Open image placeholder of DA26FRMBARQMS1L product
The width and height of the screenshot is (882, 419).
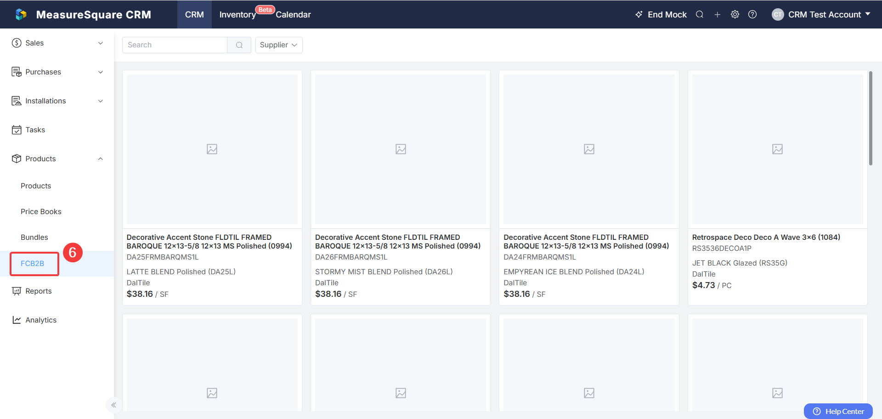point(401,149)
